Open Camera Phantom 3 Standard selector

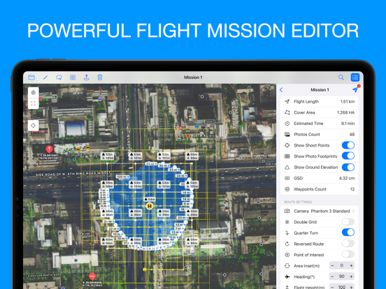pyautogui.click(x=320, y=211)
